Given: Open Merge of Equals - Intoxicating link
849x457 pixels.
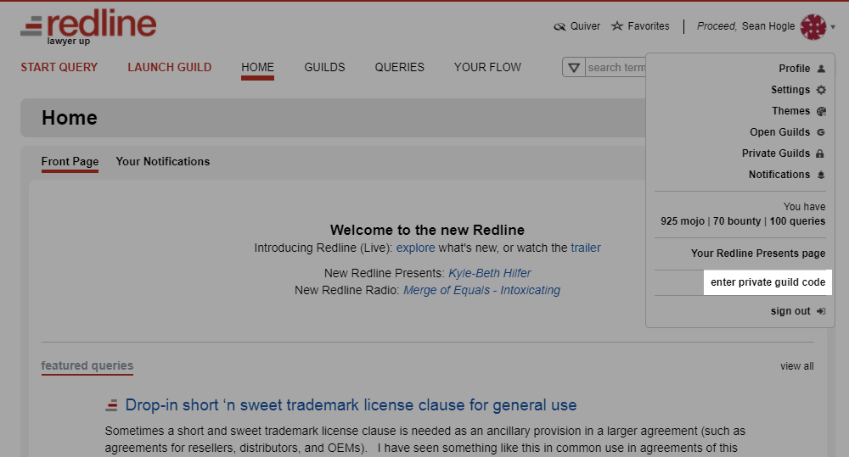Looking at the screenshot, I should 482,291.
